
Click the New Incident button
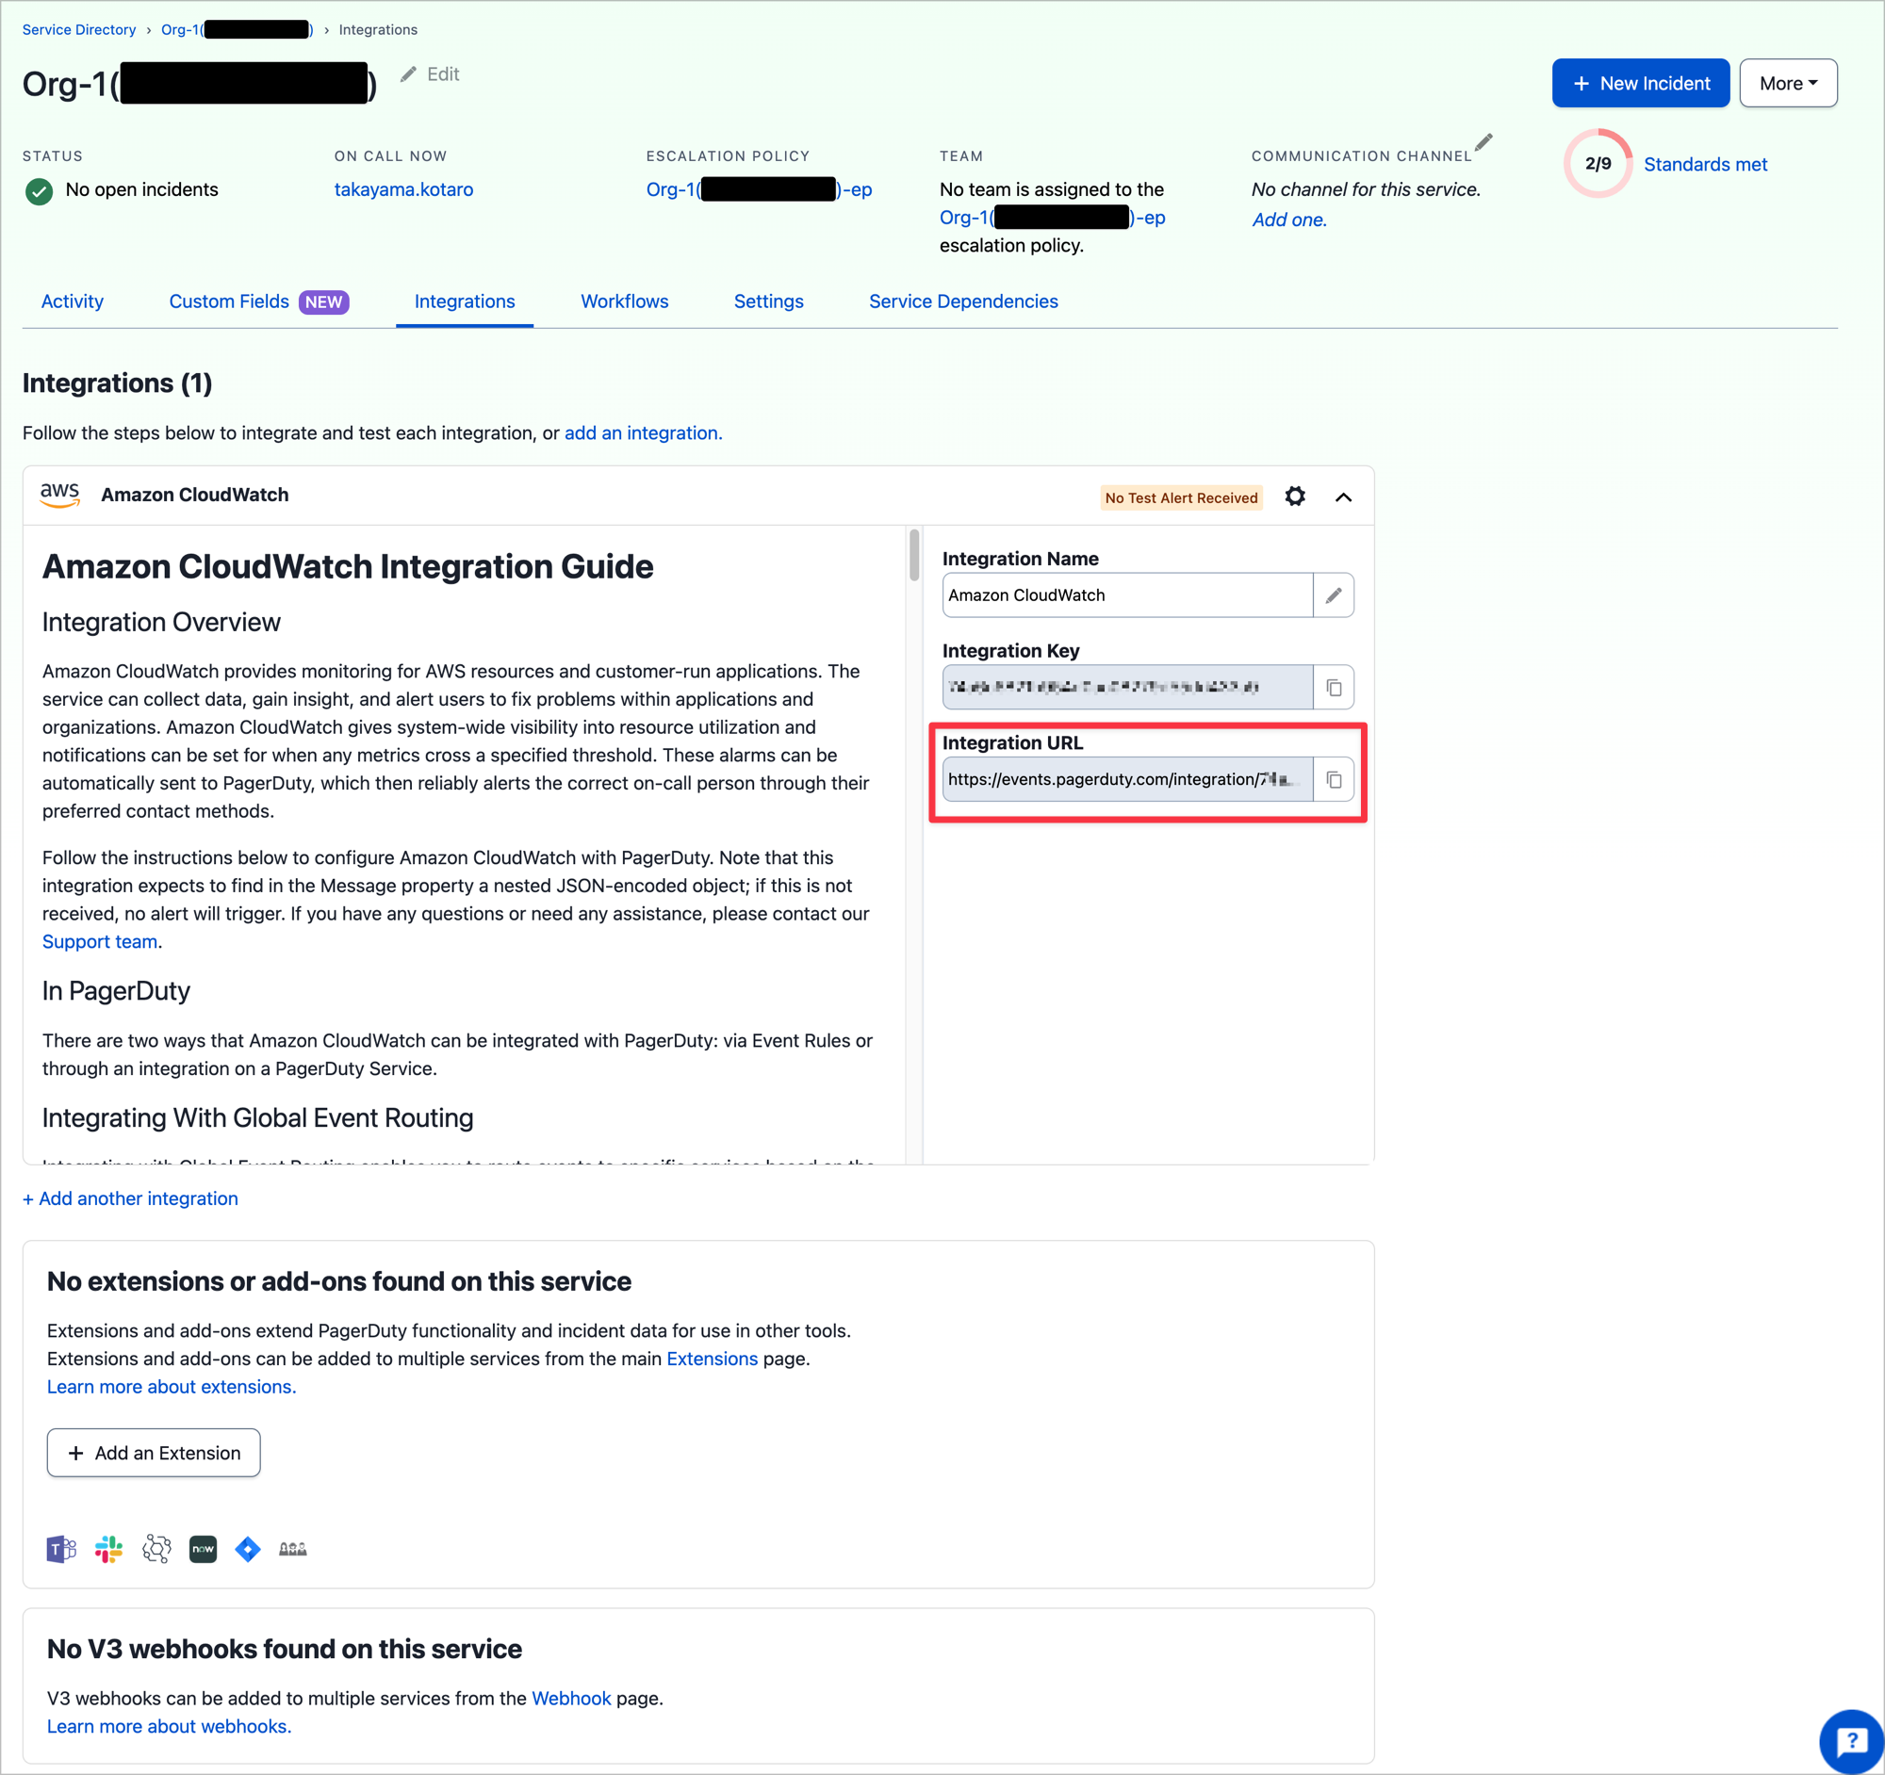pos(1639,84)
